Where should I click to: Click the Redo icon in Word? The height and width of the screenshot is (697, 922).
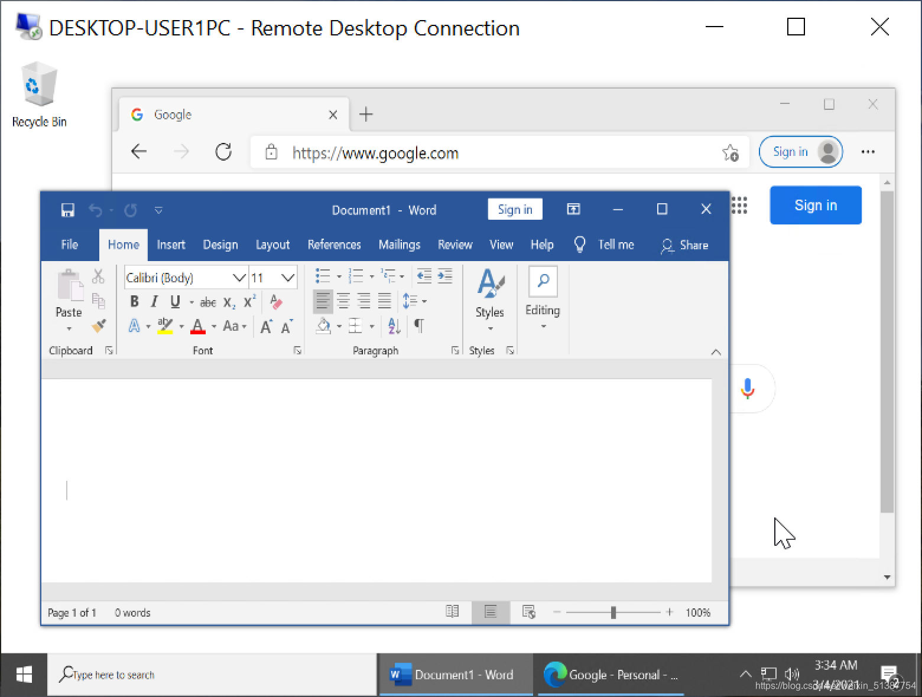point(131,210)
